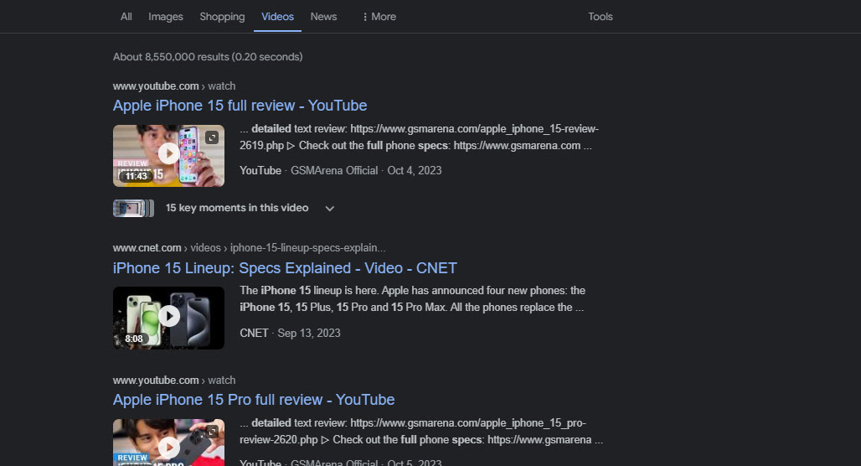The image size is (861, 466).
Task: Click the key moments small preview thumbnail
Action: pyautogui.click(x=133, y=208)
